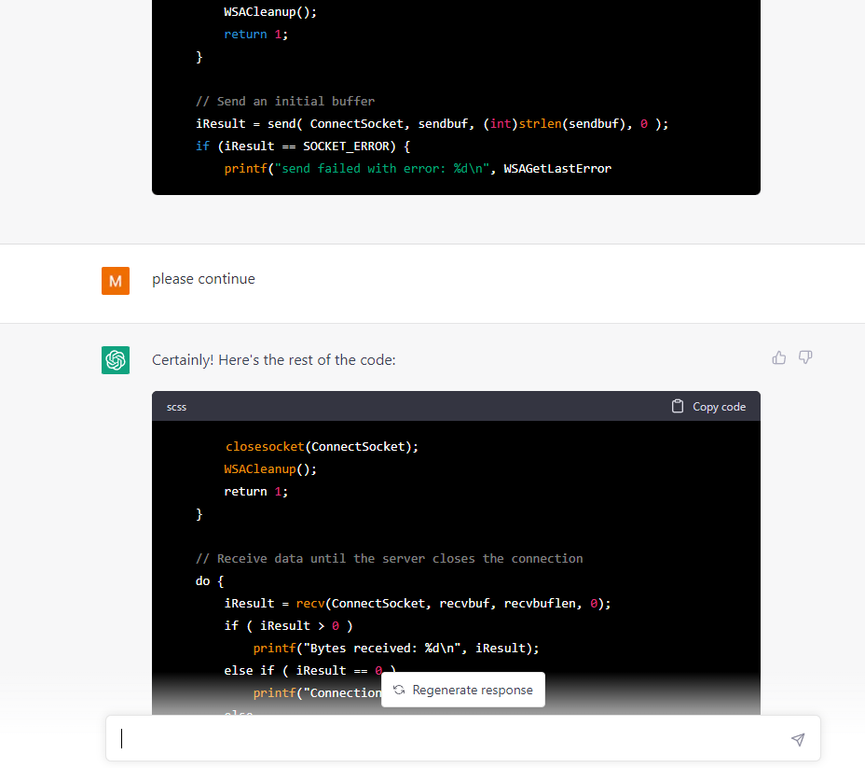This screenshot has width=865, height=768.
Task: Click WSACleanup(); in the upper code block
Action: (270, 12)
